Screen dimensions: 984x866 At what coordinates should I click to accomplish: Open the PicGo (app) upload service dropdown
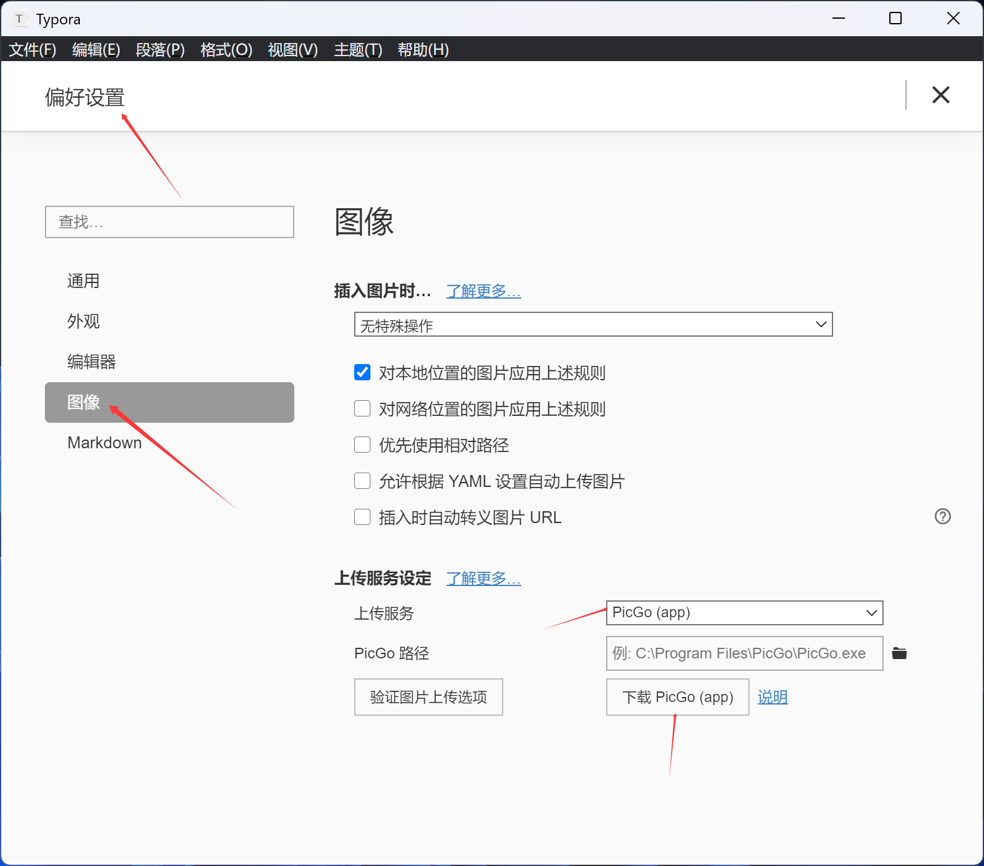[745, 612]
